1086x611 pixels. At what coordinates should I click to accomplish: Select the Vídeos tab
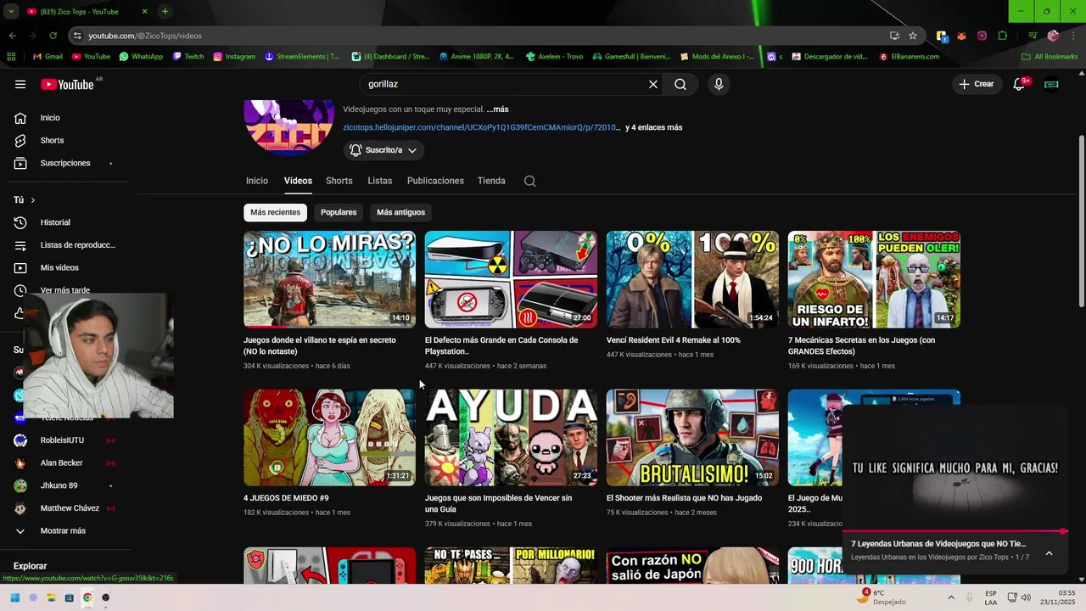point(298,181)
